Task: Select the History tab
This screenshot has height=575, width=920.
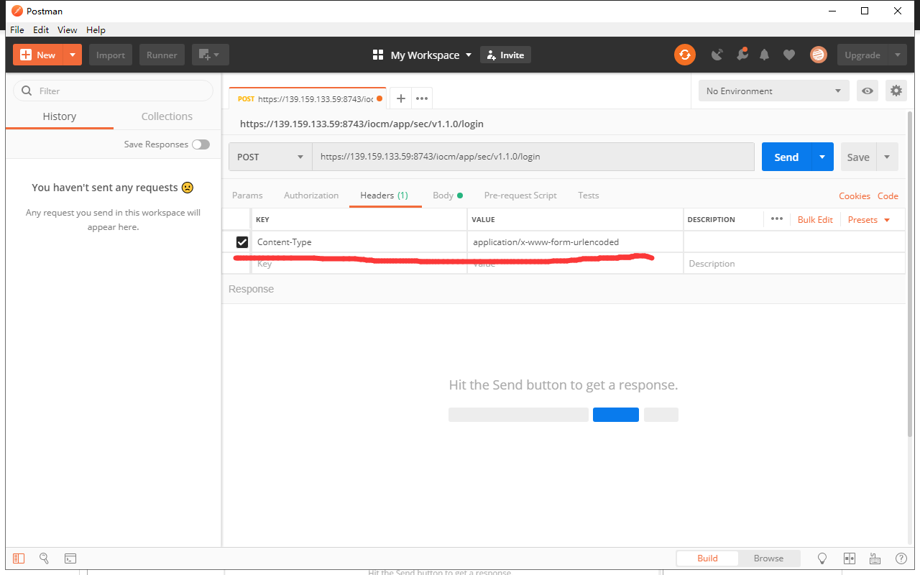Action: 60,116
